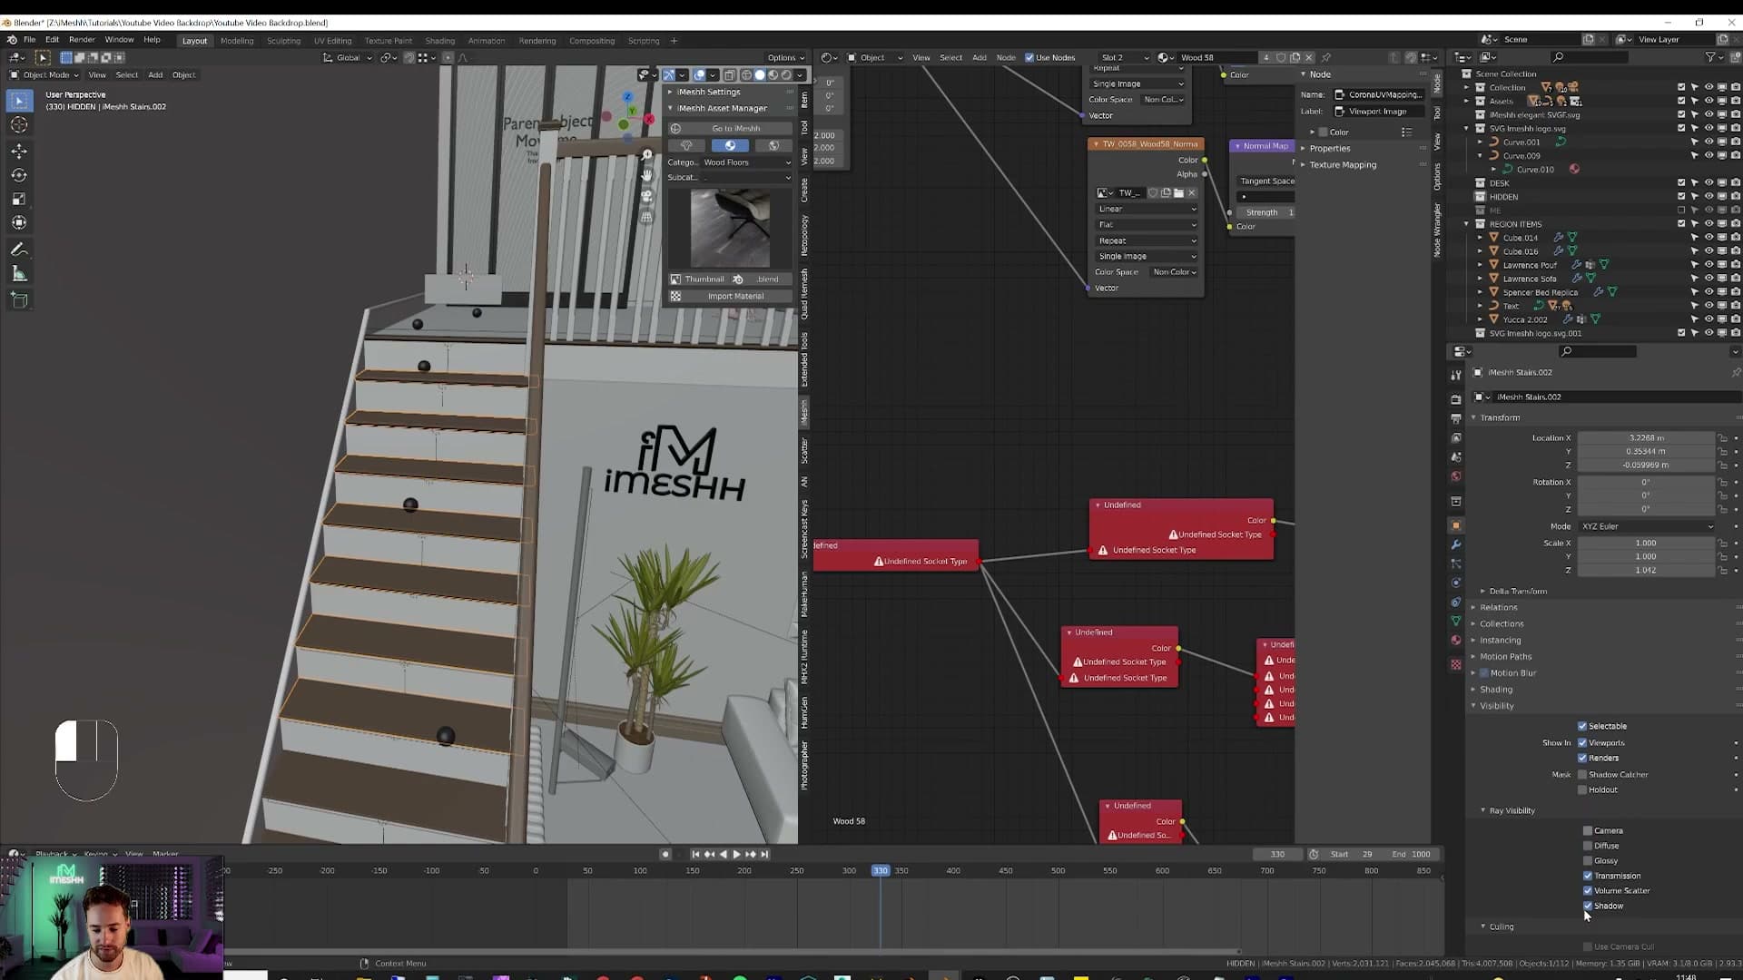Toggle the Use Nodes checkbox
The height and width of the screenshot is (980, 1743).
point(1029,57)
